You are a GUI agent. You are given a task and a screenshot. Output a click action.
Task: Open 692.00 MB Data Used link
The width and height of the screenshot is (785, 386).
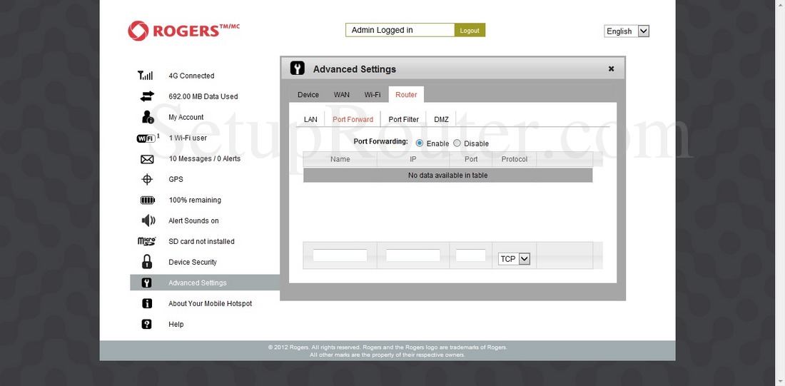(x=203, y=96)
